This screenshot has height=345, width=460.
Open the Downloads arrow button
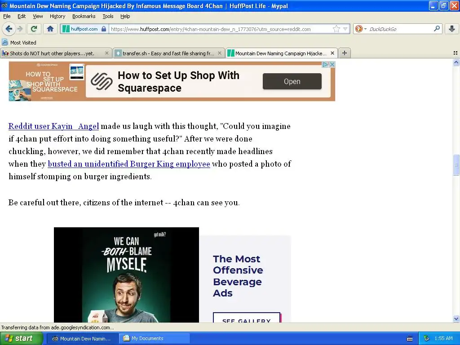click(x=452, y=29)
